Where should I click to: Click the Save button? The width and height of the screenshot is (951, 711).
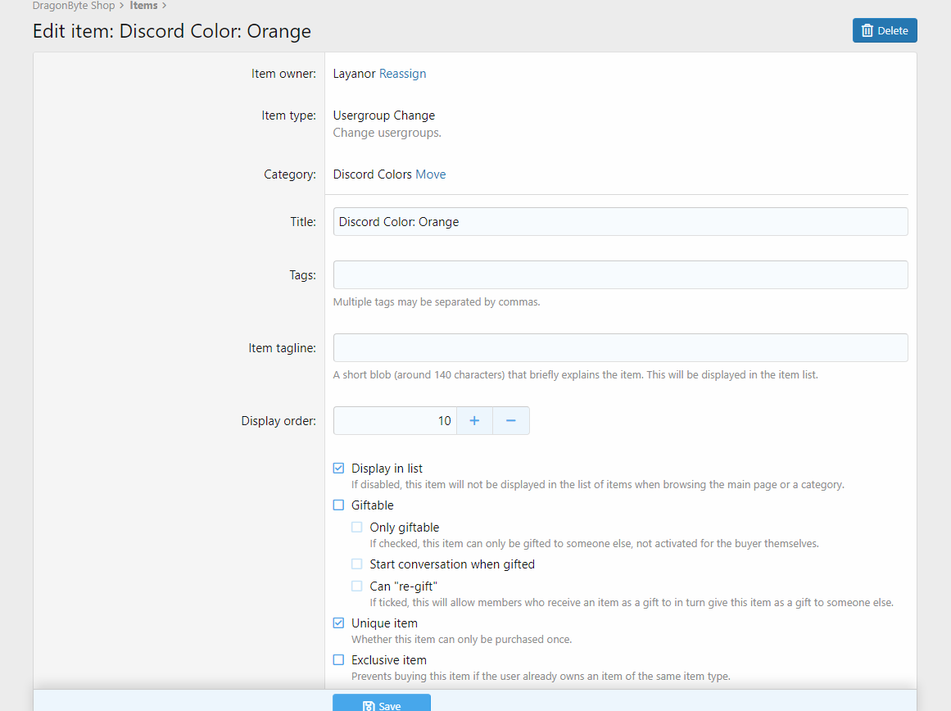pos(382,704)
